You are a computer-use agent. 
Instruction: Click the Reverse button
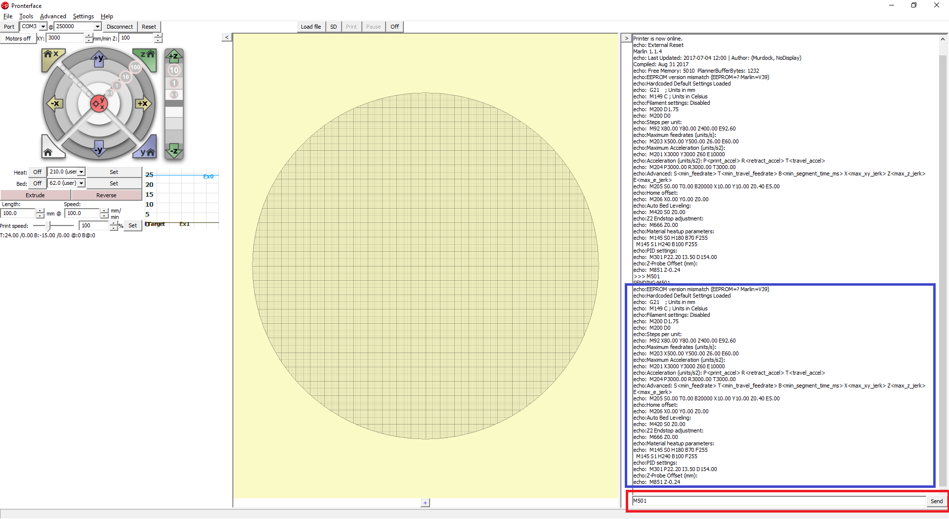(107, 195)
